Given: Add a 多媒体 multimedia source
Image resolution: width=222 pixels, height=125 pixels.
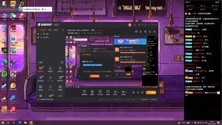Looking at the screenshot, I should 108,92.
